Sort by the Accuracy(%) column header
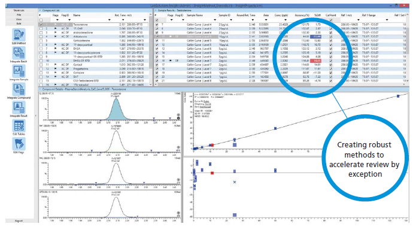416x227 pixels. click(302, 16)
